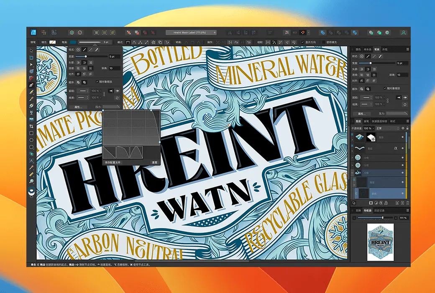435x293 pixels.
Task: Select solid line style in stroke popup
Action: click(84, 50)
